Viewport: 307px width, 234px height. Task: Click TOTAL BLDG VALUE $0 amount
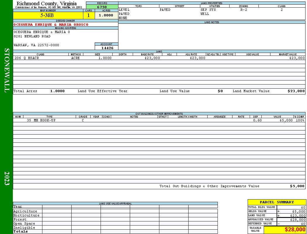[303, 207]
